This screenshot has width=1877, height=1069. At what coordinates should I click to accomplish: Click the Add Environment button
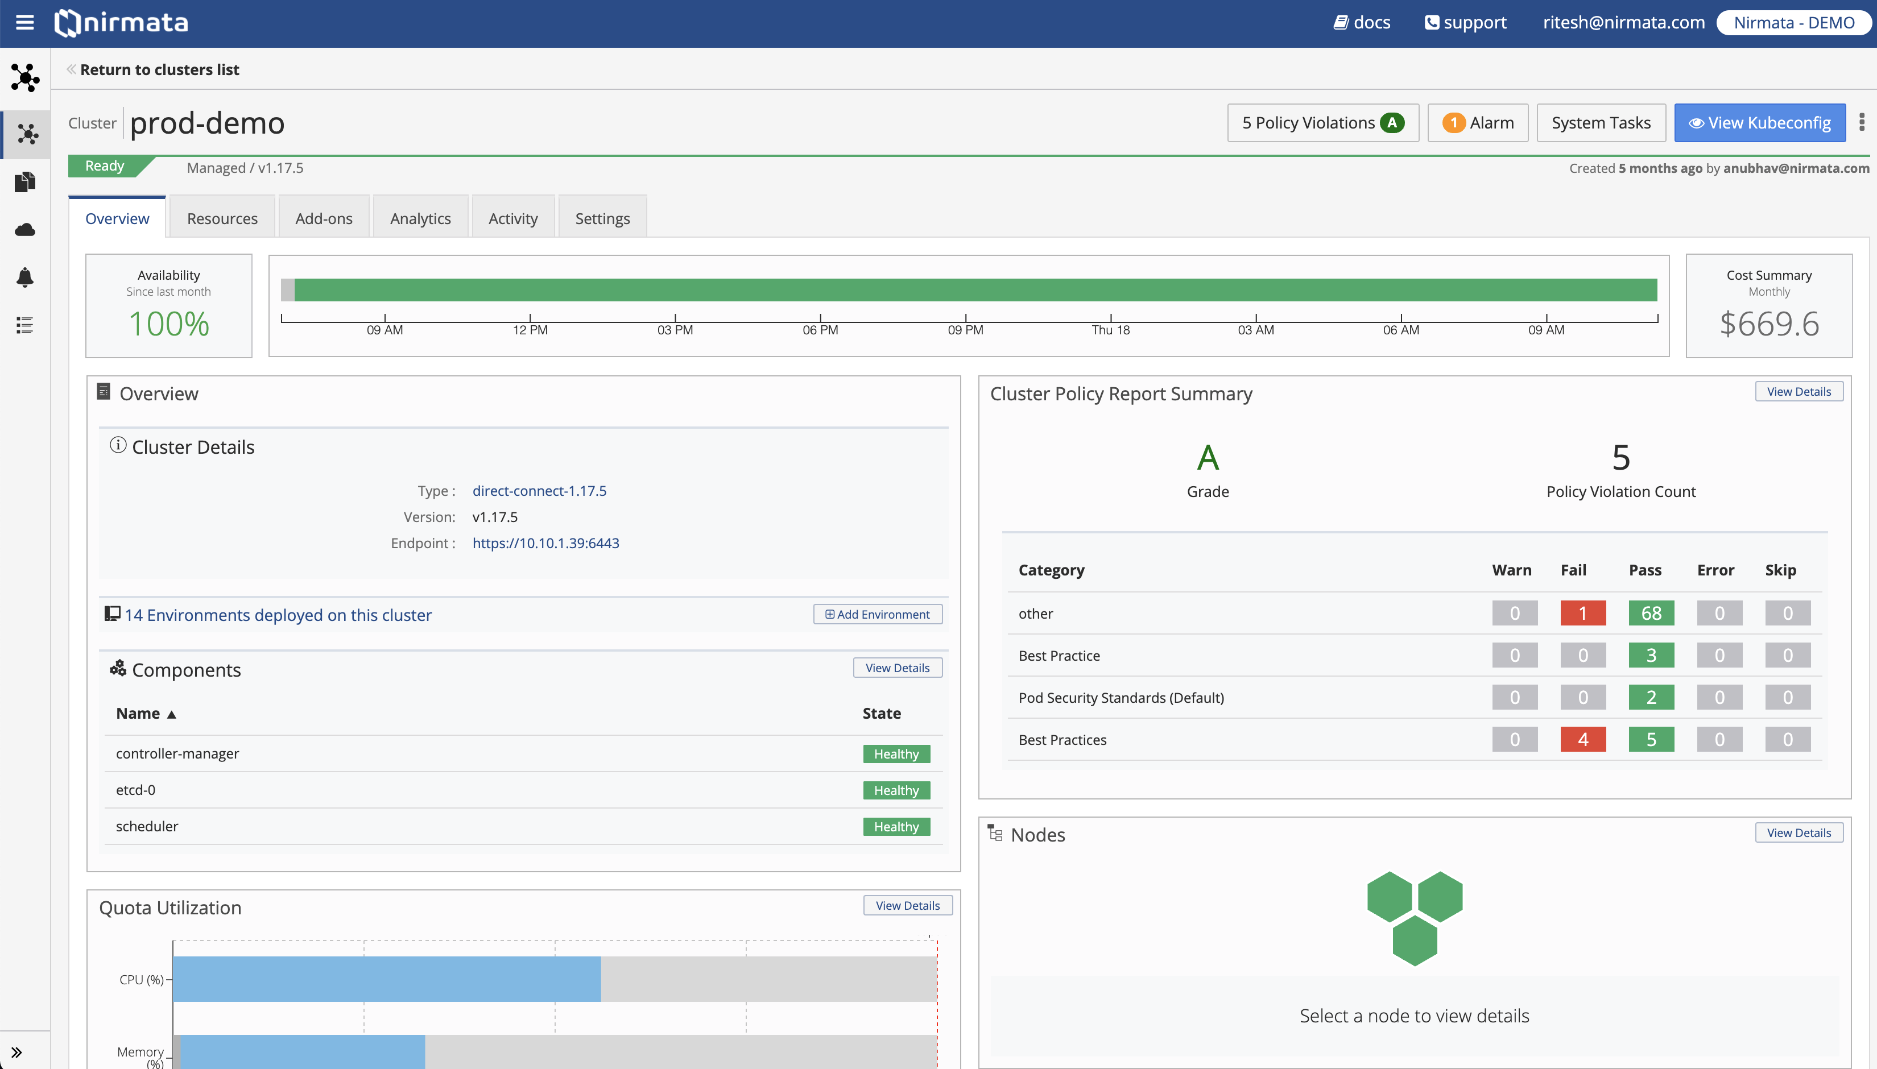tap(878, 614)
